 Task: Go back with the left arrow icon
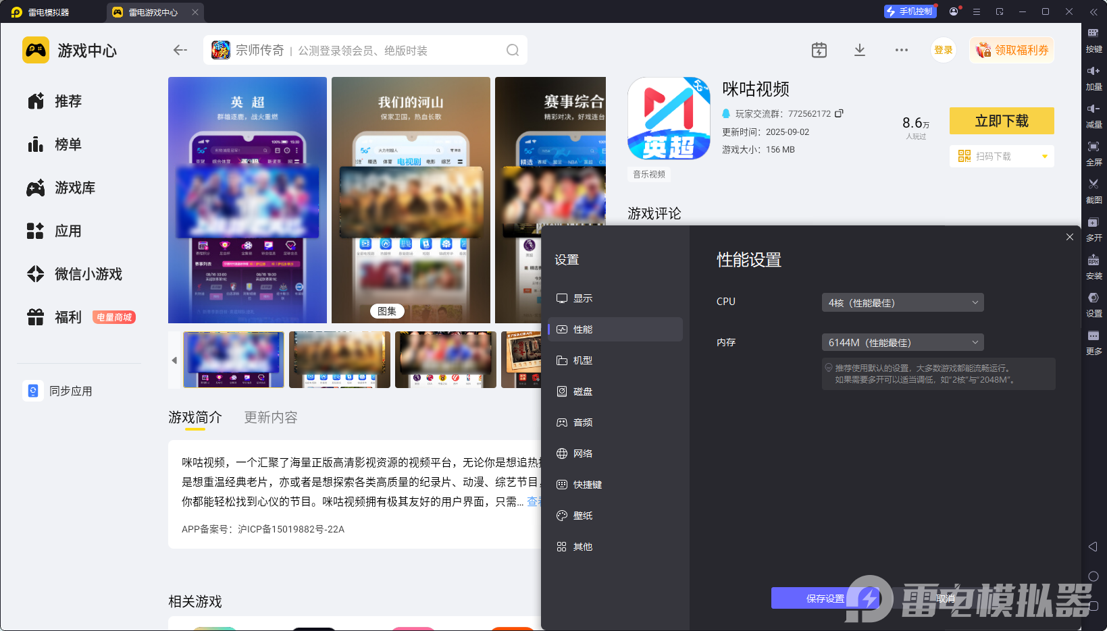(x=180, y=50)
